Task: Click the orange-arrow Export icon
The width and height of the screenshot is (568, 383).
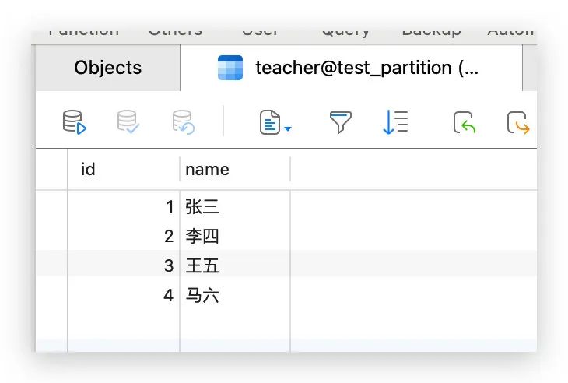Action: (x=517, y=122)
